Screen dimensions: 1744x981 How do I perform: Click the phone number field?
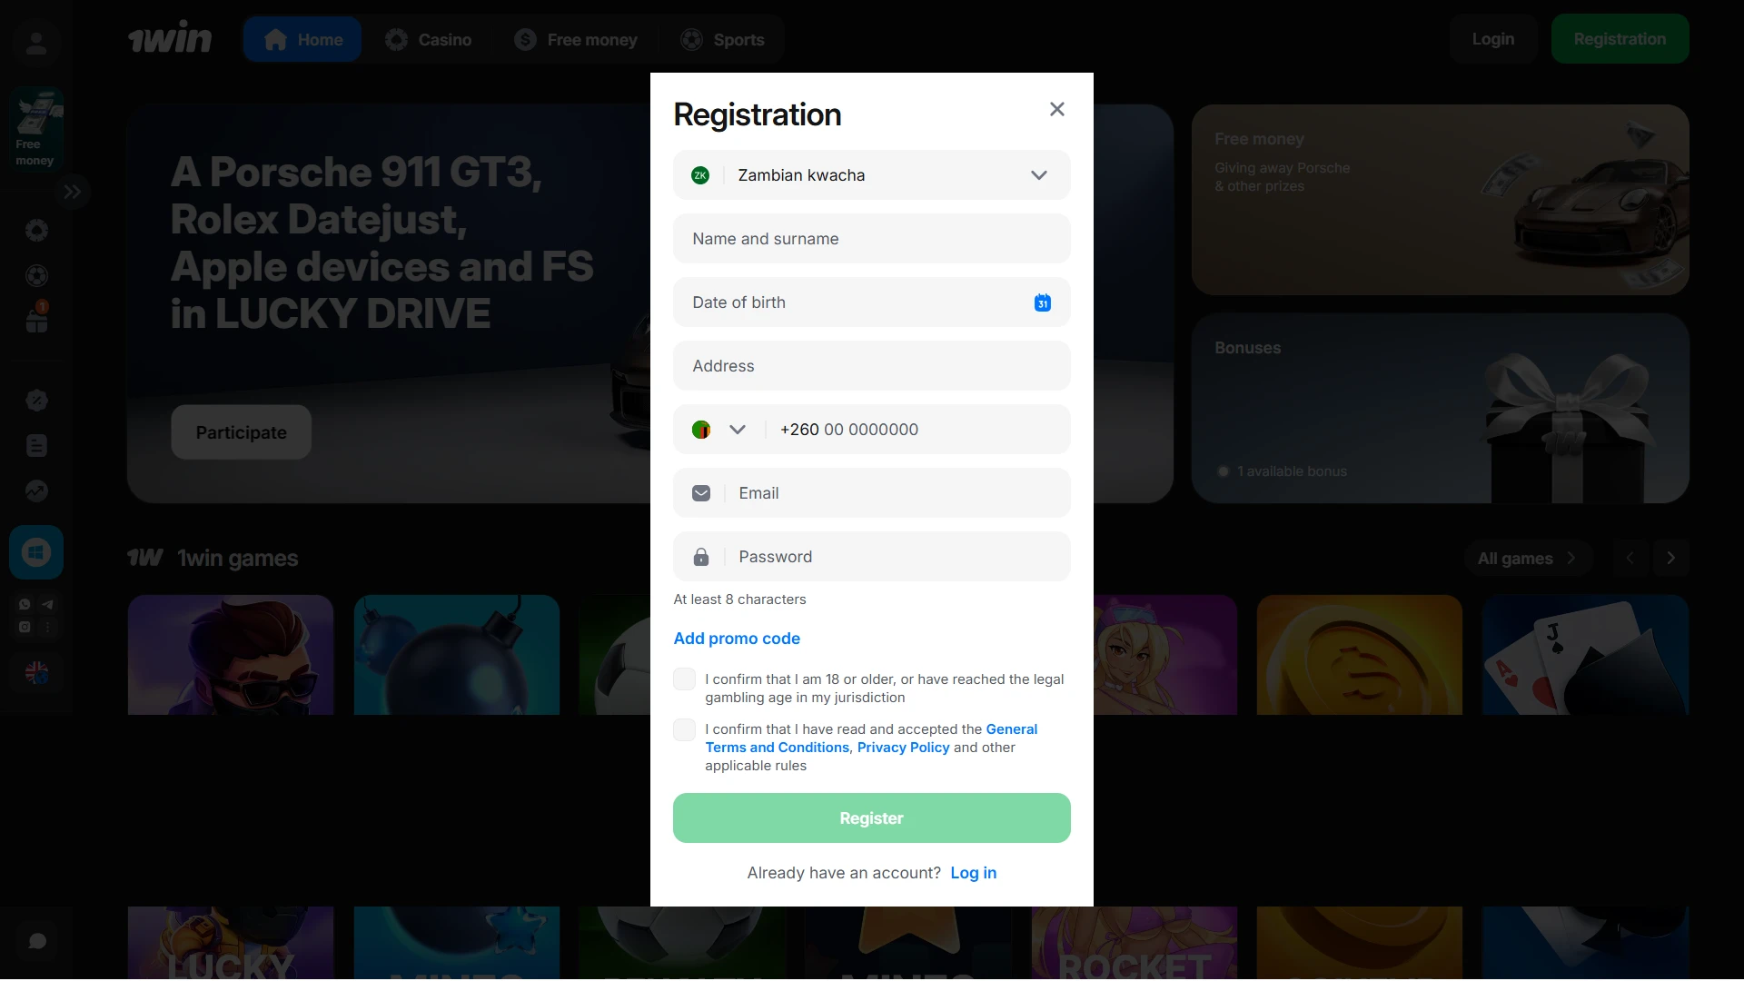pos(917,430)
